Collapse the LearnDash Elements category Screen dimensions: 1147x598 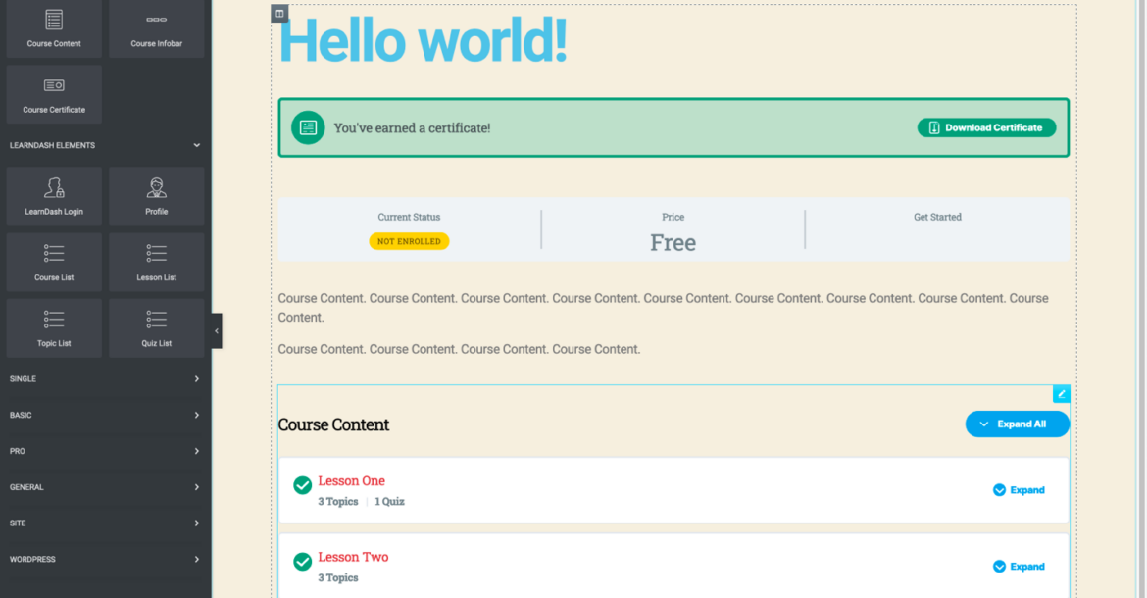pyautogui.click(x=196, y=145)
